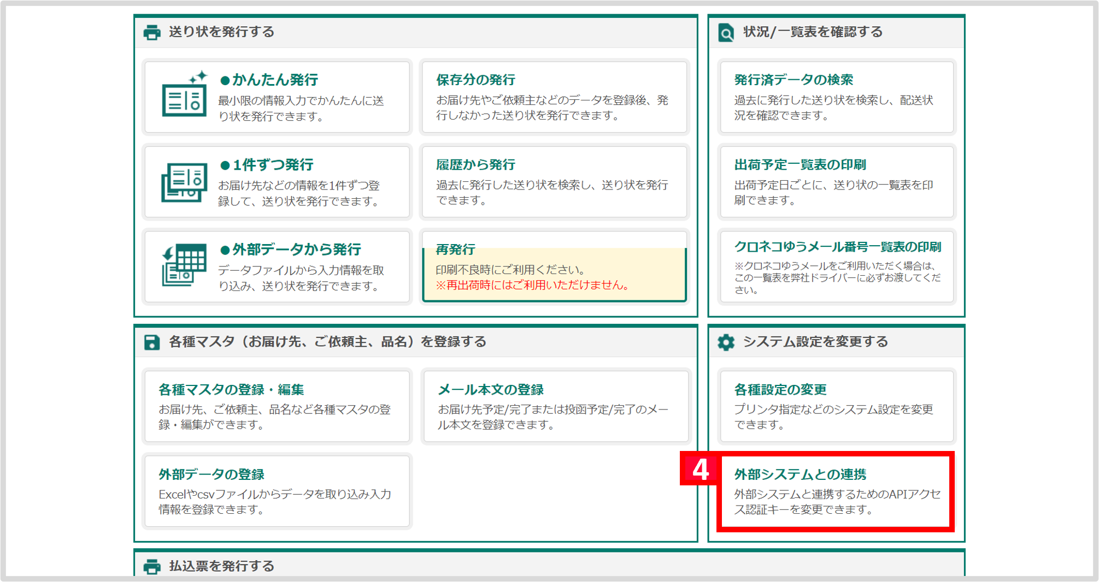Open 各種設定の変更

(836, 406)
